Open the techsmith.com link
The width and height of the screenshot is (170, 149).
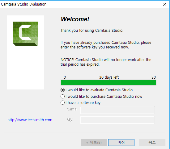[x=30, y=120]
